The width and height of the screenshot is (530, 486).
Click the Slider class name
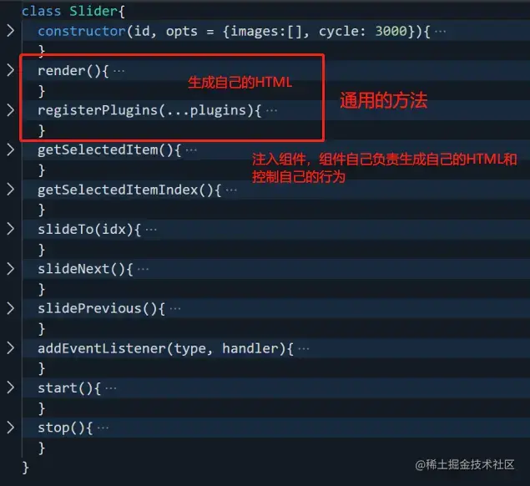93,11
